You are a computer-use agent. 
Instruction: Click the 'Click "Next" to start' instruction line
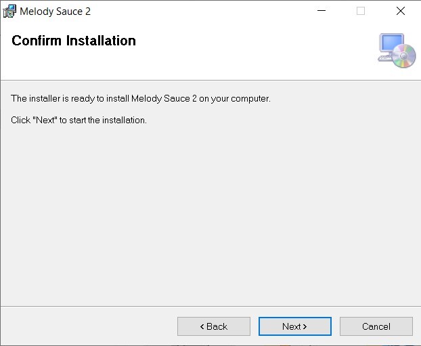tap(79, 120)
